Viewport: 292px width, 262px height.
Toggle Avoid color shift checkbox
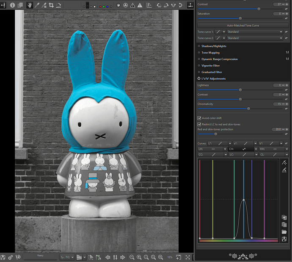(x=199, y=118)
